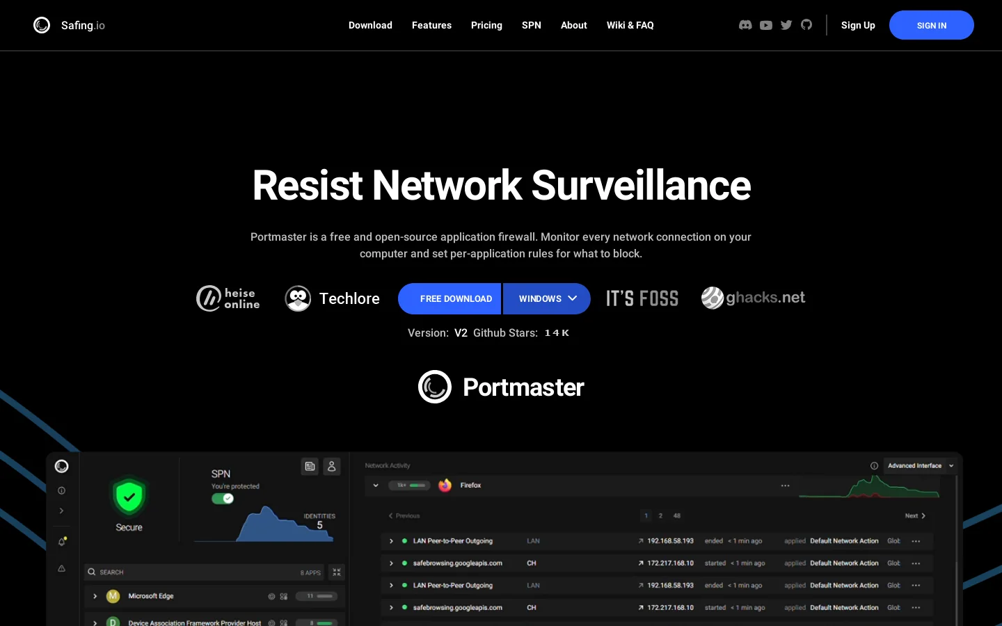Click the heise online logo
Screen dimensions: 1002x626
(228, 298)
